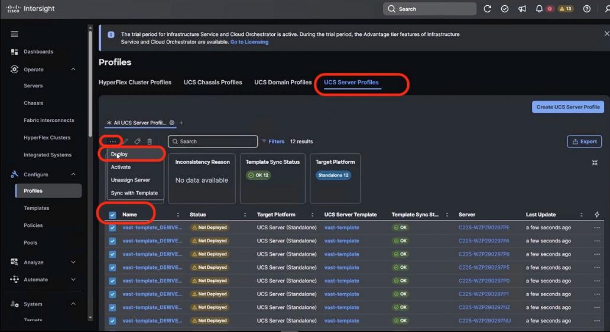Click the refresh icon in top bar
This screenshot has height=332, width=610.
[x=487, y=8]
